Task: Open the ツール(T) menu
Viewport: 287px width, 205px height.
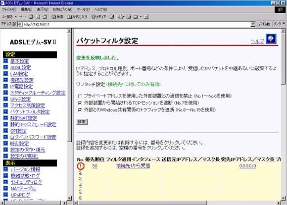Action: pos(83,9)
